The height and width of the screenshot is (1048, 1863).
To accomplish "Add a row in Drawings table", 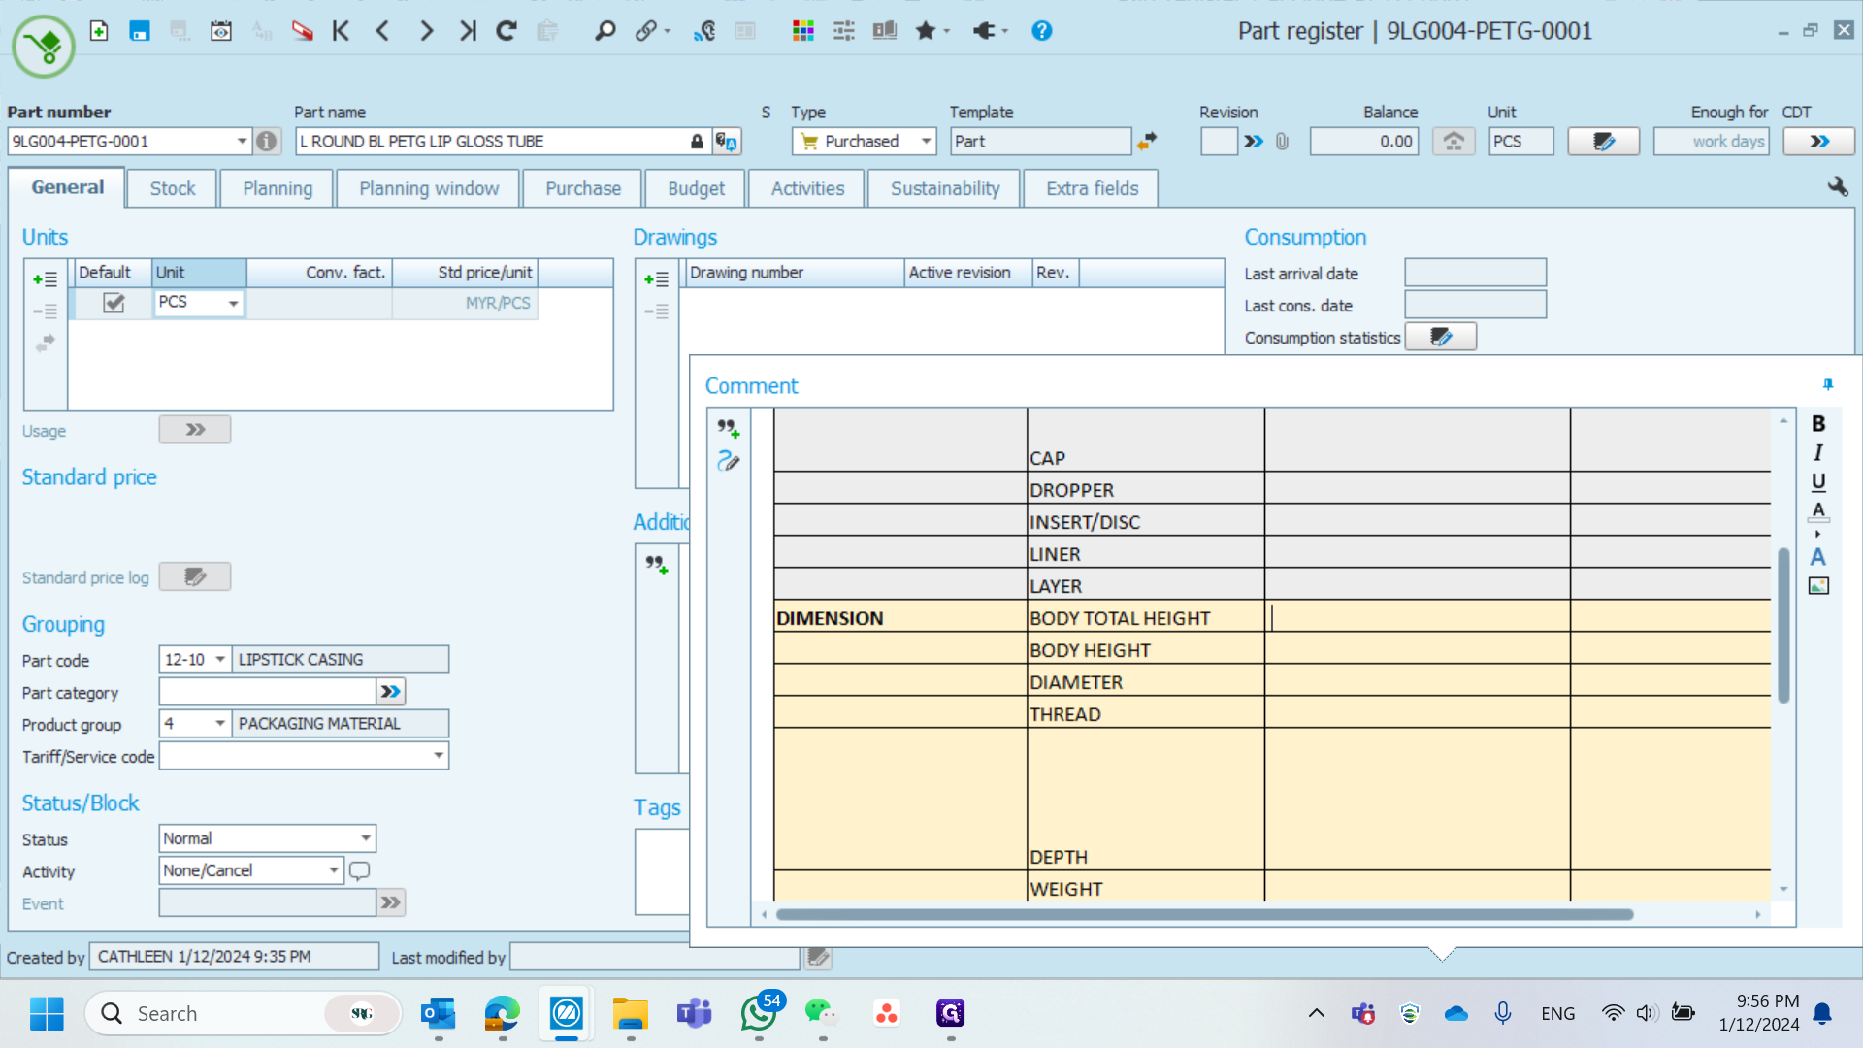I will pyautogui.click(x=656, y=279).
